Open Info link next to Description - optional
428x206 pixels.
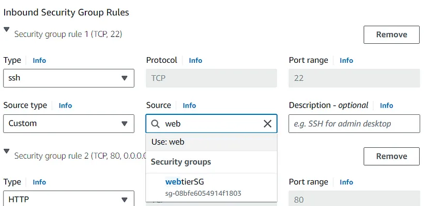(387, 105)
